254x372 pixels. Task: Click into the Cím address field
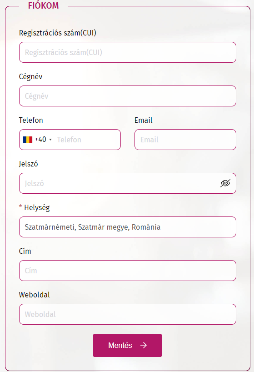pyautogui.click(x=128, y=271)
